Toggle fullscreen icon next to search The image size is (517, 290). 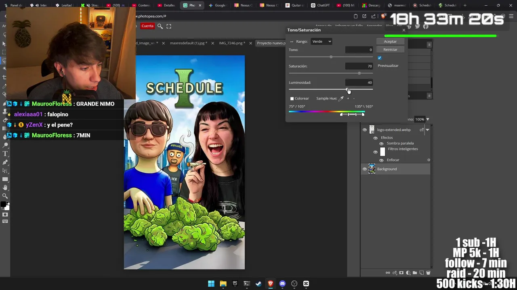point(169,26)
